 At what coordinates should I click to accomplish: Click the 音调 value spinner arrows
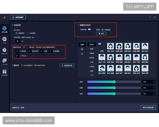pyautogui.click(x=154, y=93)
